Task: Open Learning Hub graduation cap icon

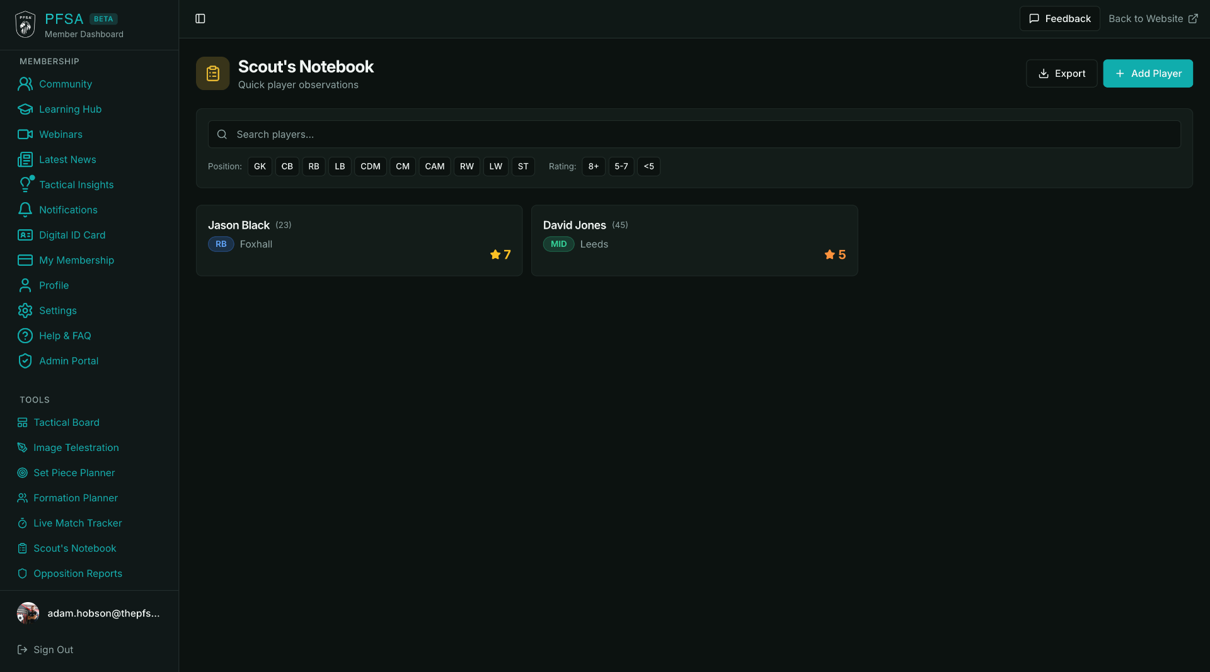Action: 25,109
